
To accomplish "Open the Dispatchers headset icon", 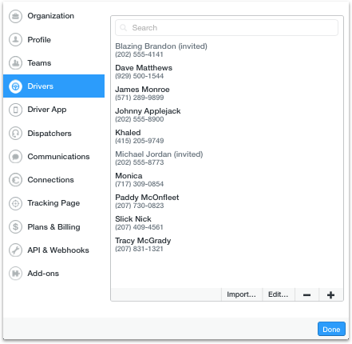I will point(15,134).
